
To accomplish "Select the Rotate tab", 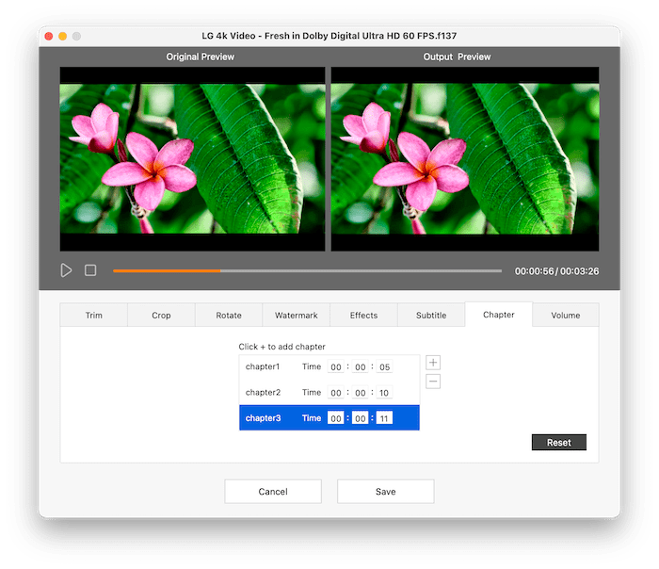I will pos(229,316).
